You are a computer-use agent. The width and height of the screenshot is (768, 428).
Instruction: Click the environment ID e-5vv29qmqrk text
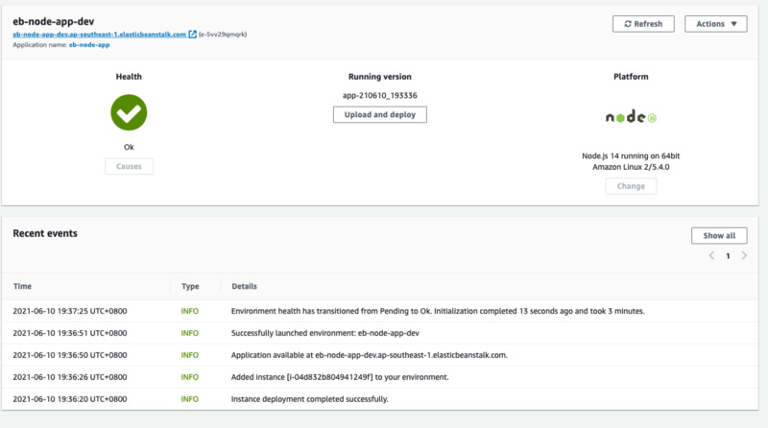pos(223,35)
